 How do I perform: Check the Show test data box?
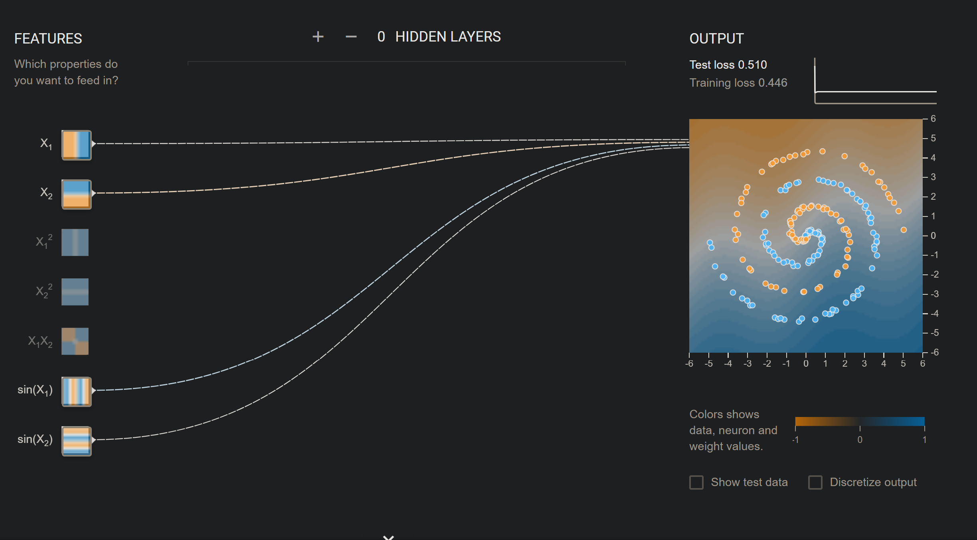click(x=696, y=482)
